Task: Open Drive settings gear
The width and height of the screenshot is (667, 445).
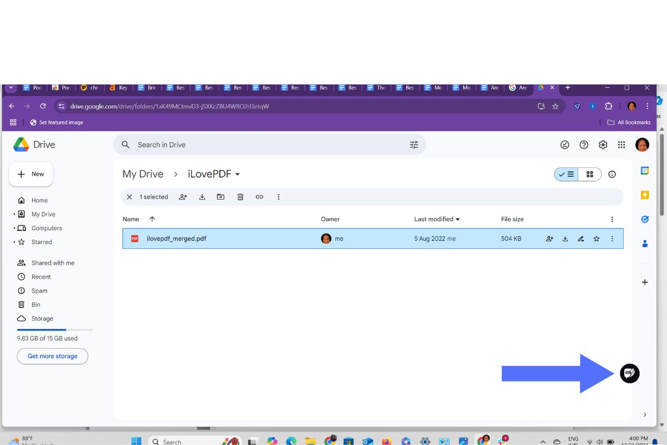Action: (603, 145)
